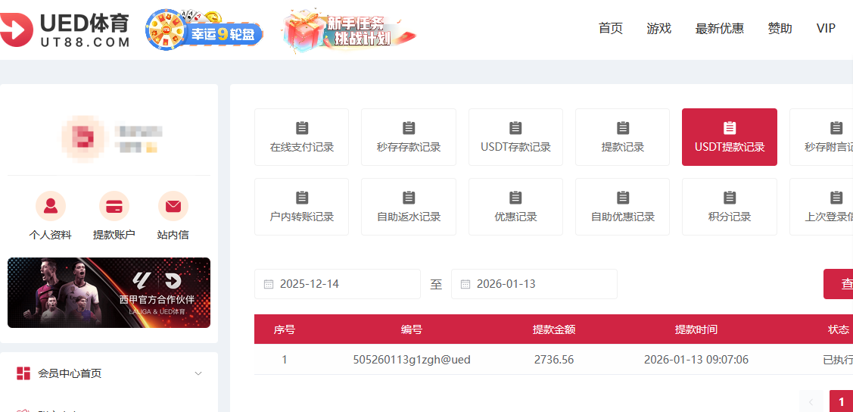
Task: Select the 在线支付记录 tab
Action: tap(301, 137)
